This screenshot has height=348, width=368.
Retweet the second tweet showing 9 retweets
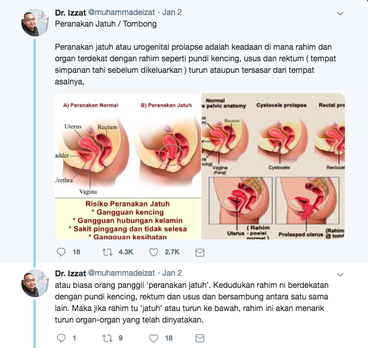(107, 338)
